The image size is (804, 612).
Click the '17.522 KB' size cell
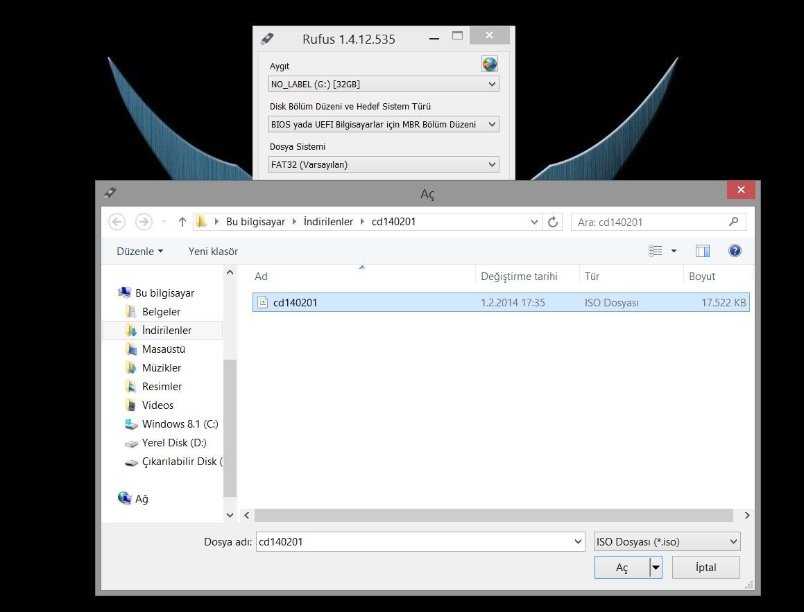click(724, 303)
